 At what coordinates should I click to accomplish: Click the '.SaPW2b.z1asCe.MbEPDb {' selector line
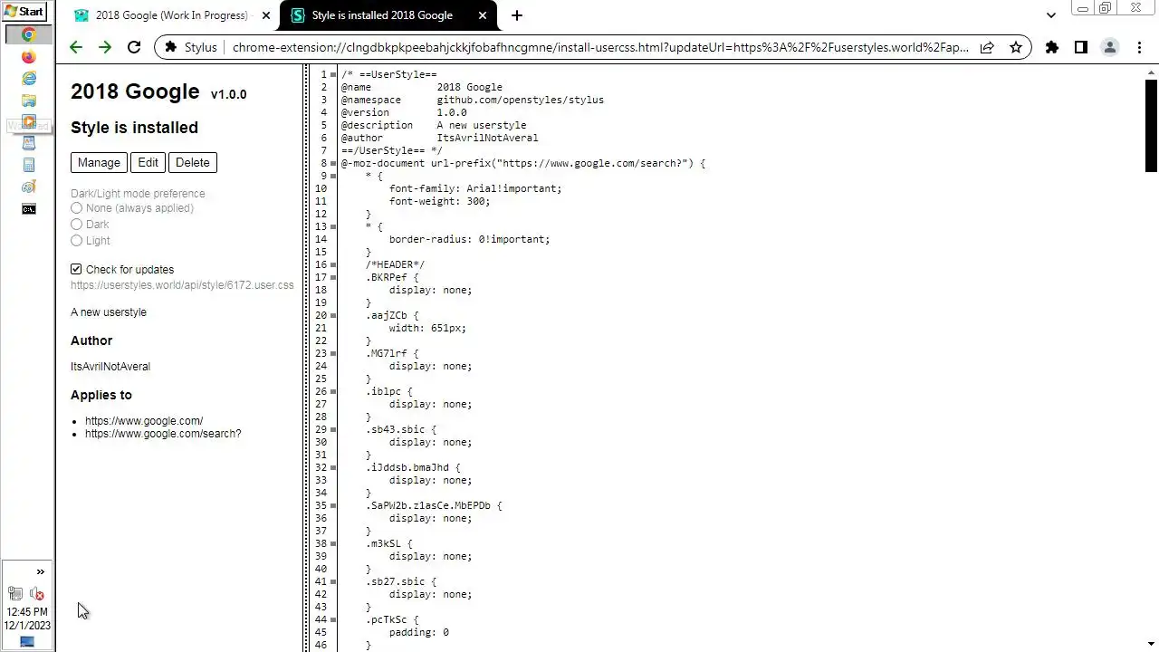click(434, 505)
